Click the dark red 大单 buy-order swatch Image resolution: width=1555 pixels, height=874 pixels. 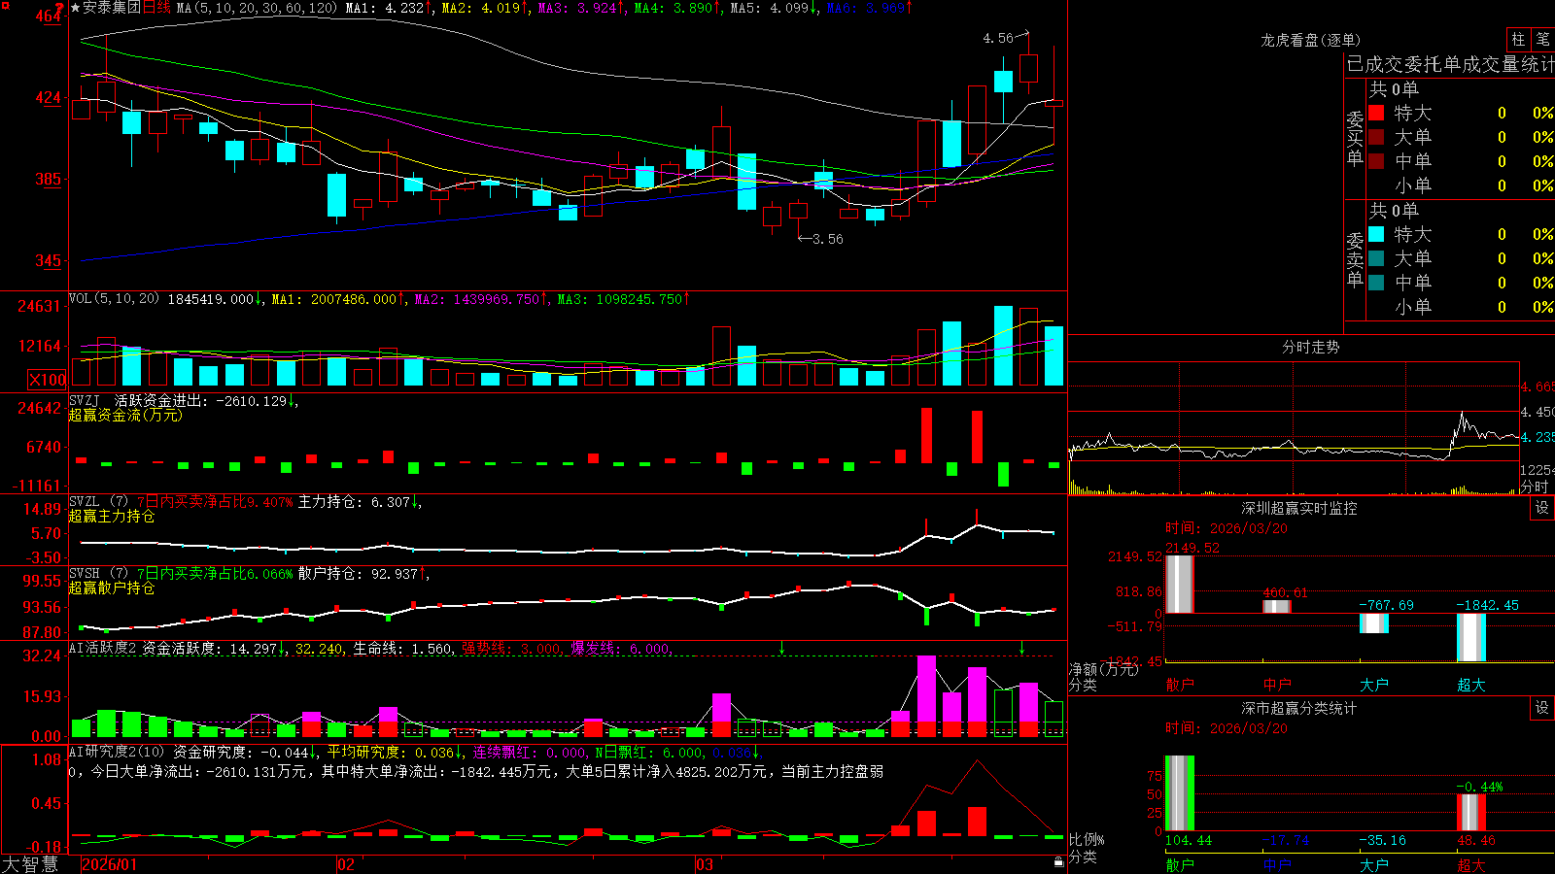tap(1376, 137)
